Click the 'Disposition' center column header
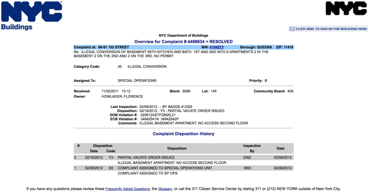Viewport: 368px width, 193px height. click(177, 148)
